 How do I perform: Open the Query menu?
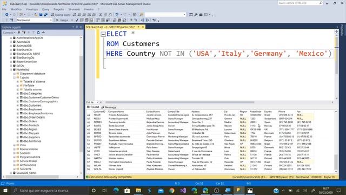(x=45, y=9)
